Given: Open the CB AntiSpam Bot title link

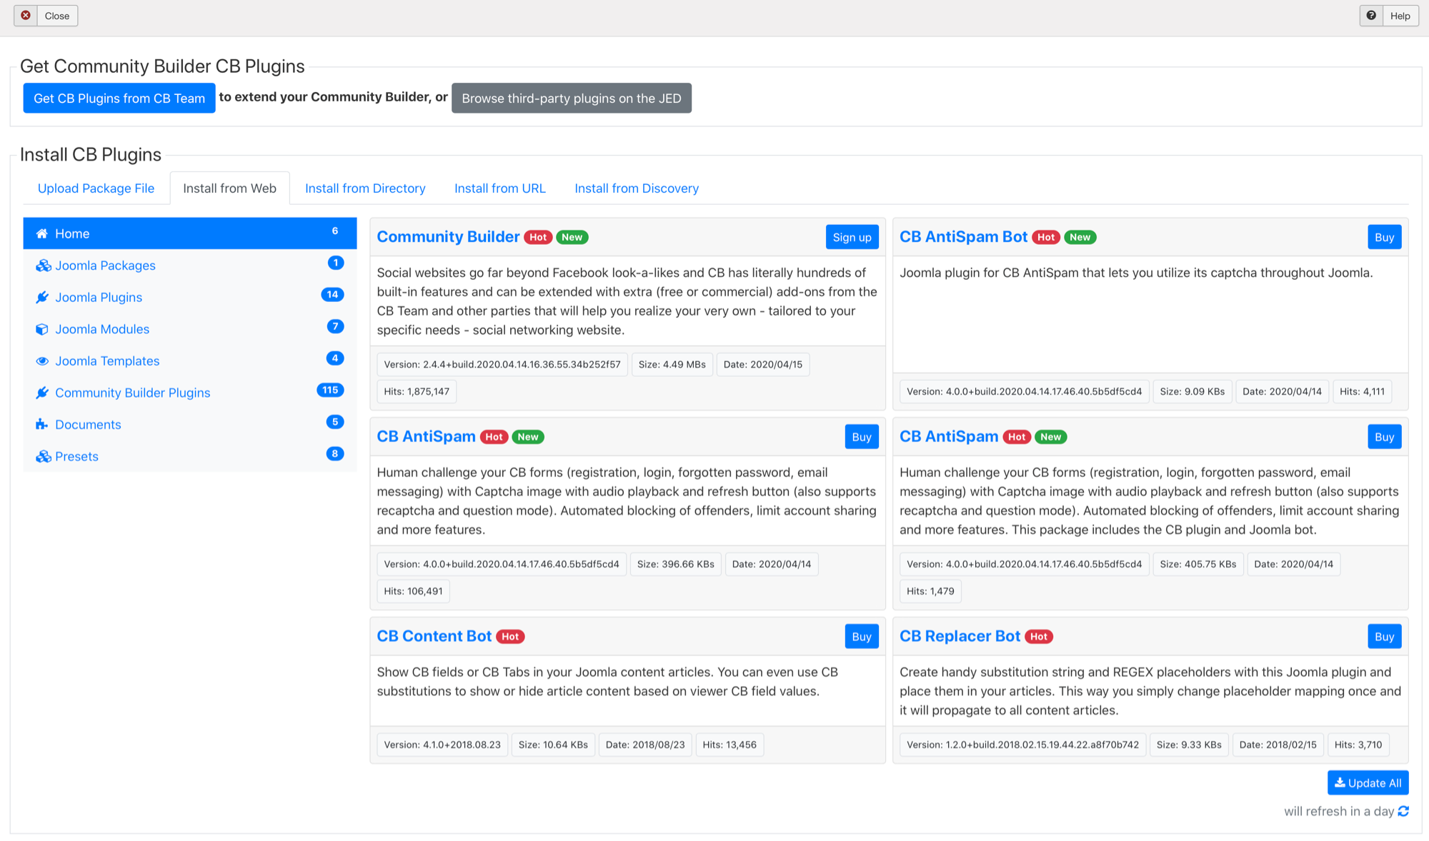Looking at the screenshot, I should click(963, 237).
